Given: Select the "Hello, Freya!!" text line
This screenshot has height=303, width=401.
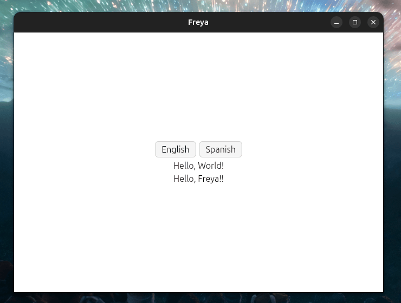Looking at the screenshot, I should (x=198, y=179).
